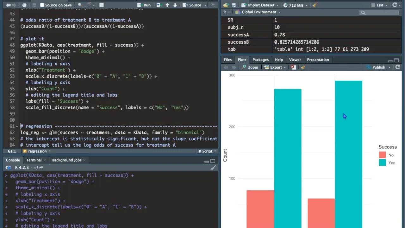This screenshot has width=405, height=228.
Task: Open compile report notebook icon
Action: coord(102,5)
